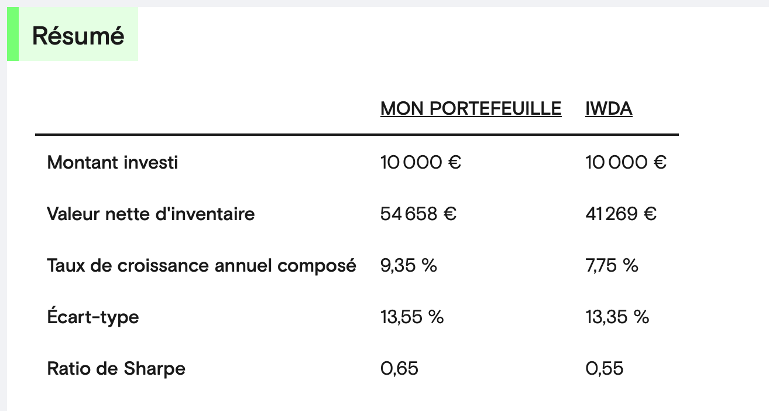The height and width of the screenshot is (411, 769).
Task: Click the IWDA growth rate 7,75 %
Action: coord(612,265)
